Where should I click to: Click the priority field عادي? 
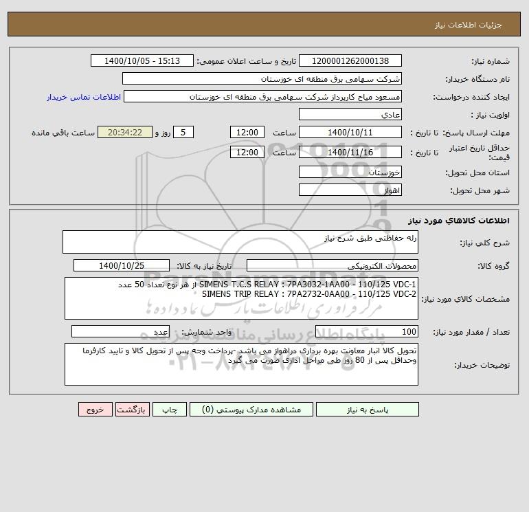(x=350, y=114)
